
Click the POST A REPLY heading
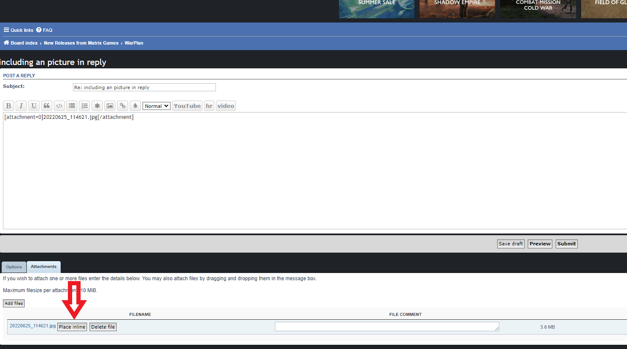tap(19, 76)
